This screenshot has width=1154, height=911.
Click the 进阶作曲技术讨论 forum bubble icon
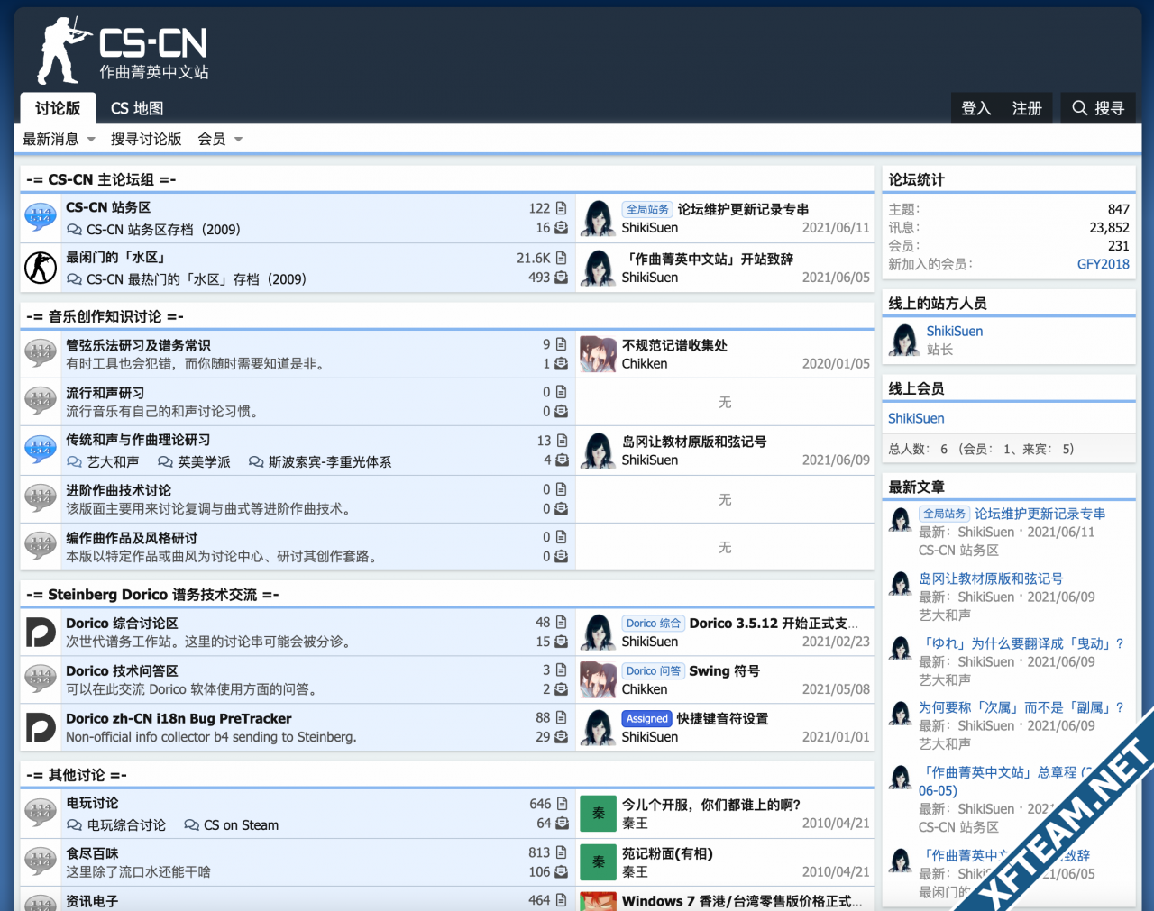[41, 499]
